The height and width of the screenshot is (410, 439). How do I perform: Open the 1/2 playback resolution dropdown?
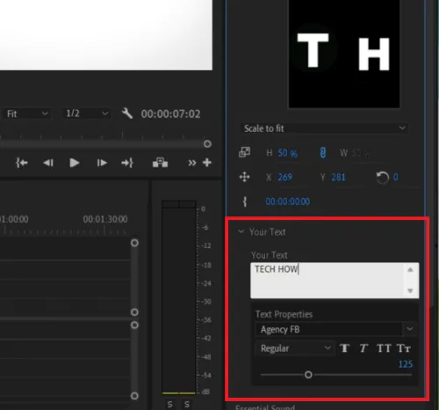87,113
